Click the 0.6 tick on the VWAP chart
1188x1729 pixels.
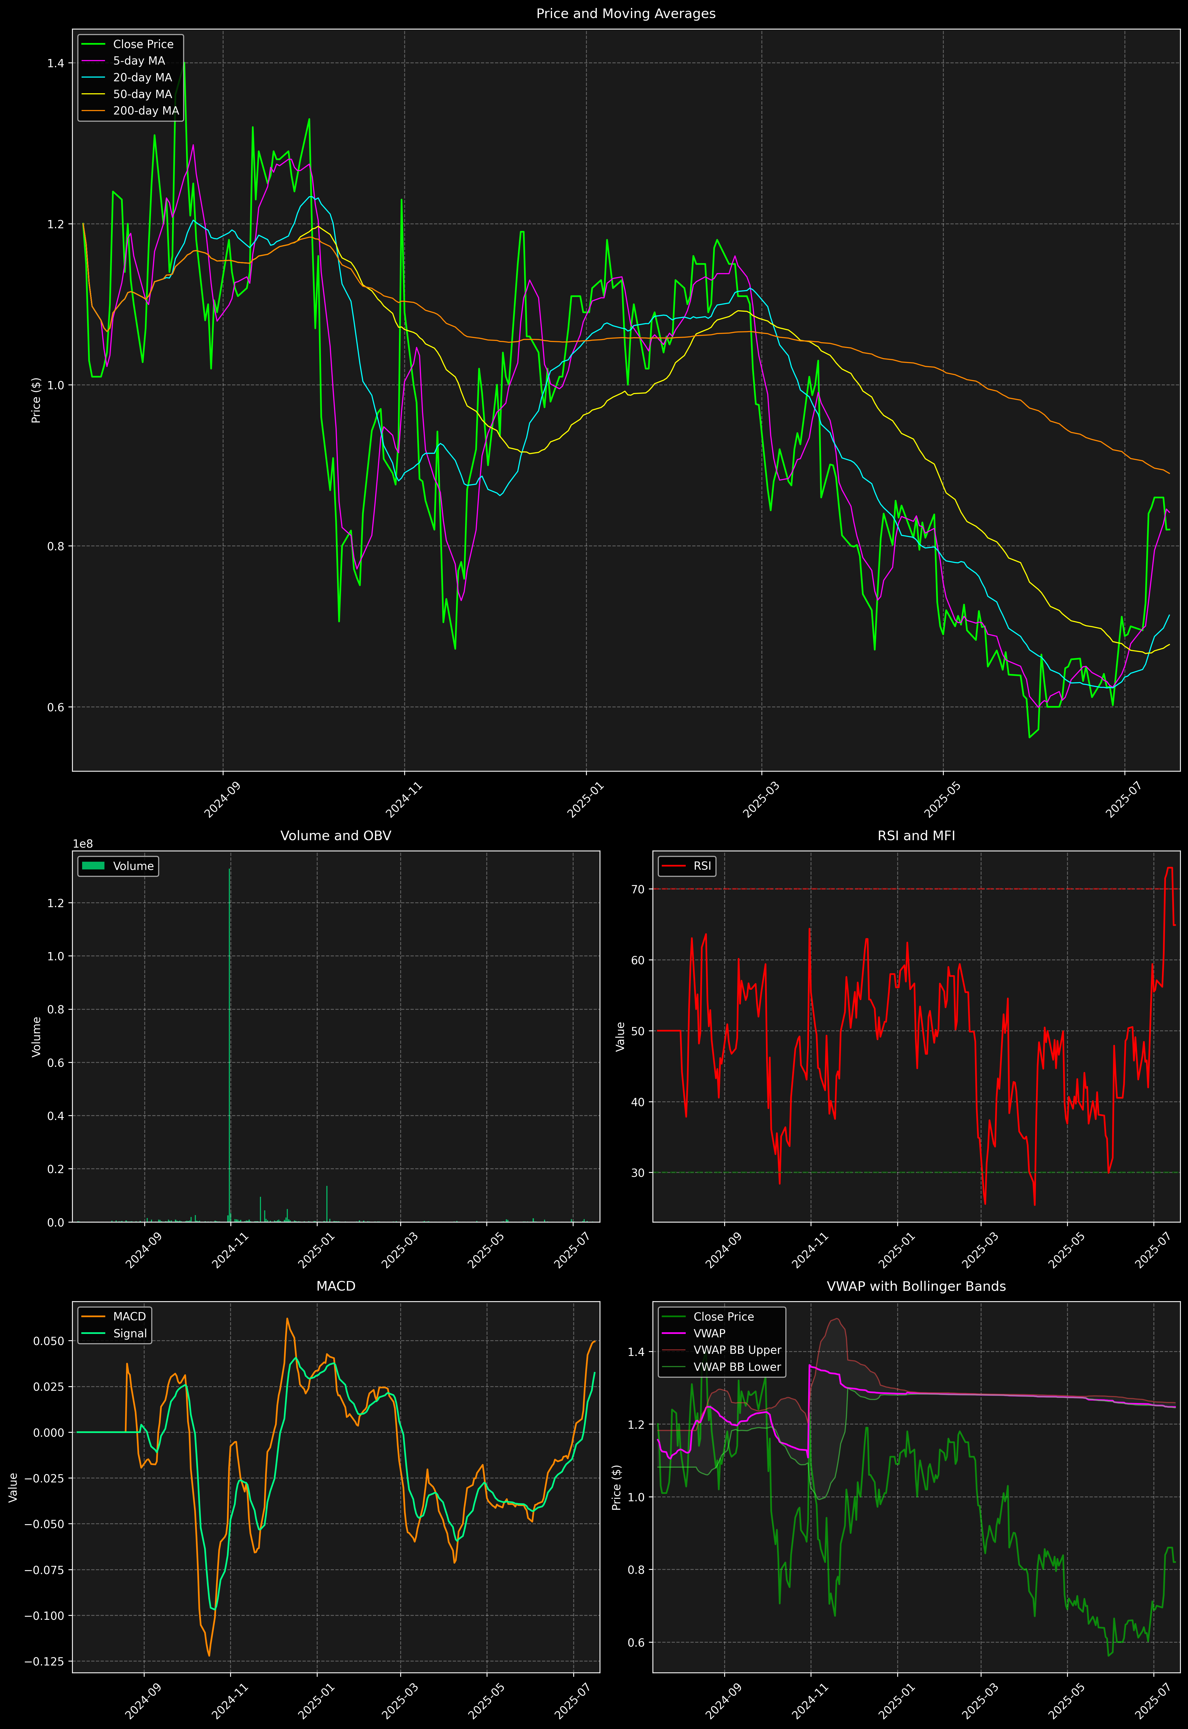pyautogui.click(x=637, y=1643)
